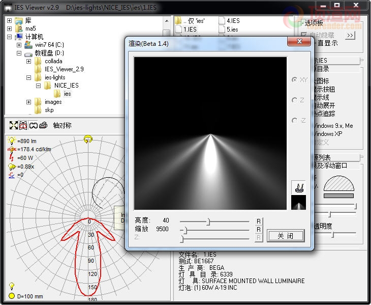Click the fit-to-view arrows icon in diagram toolbar
The image size is (371, 305).
[14, 125]
